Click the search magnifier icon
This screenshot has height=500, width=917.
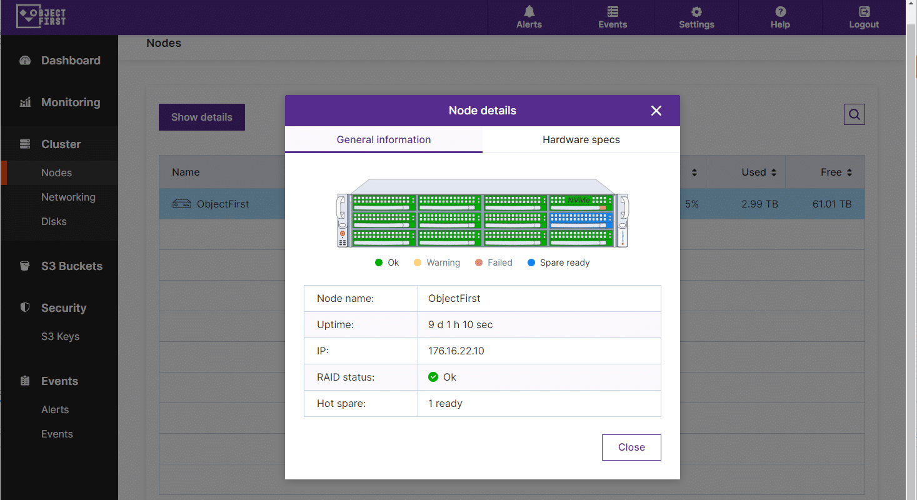click(x=854, y=114)
